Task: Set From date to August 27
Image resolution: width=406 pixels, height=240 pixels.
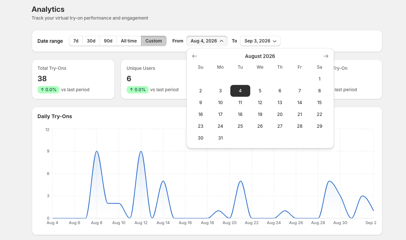Action: coord(280,126)
